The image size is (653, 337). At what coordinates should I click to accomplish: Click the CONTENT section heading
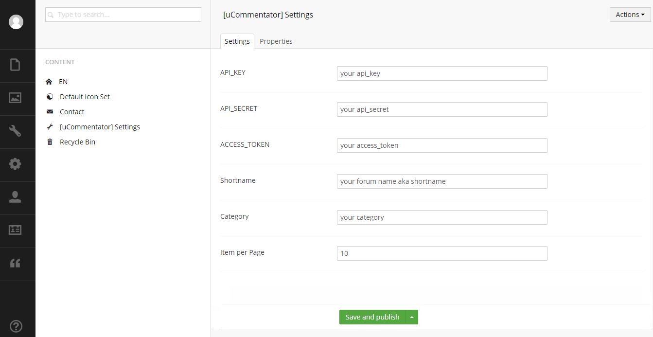pyautogui.click(x=60, y=62)
